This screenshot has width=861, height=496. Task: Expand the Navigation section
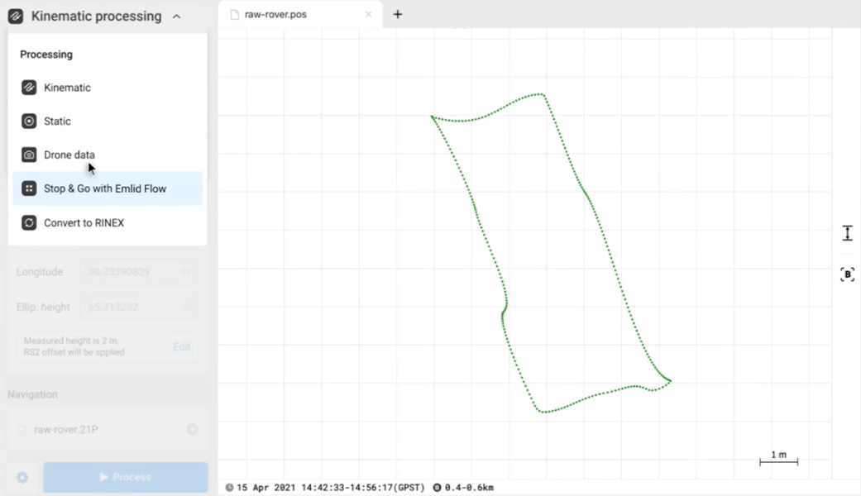coord(32,394)
